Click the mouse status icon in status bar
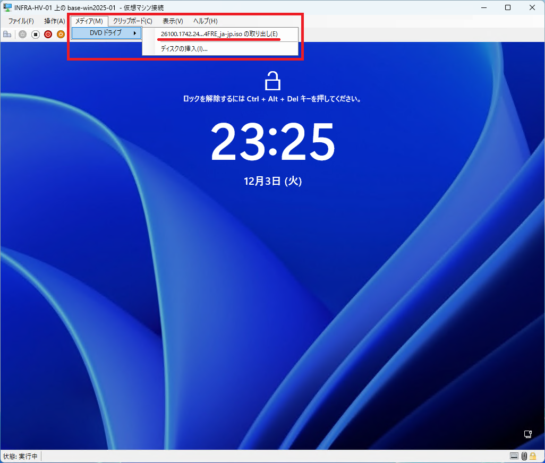Image resolution: width=545 pixels, height=463 pixels. coord(524,456)
